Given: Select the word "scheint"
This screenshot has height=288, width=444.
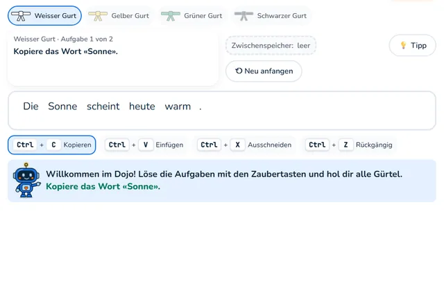Looking at the screenshot, I should click(x=103, y=106).
